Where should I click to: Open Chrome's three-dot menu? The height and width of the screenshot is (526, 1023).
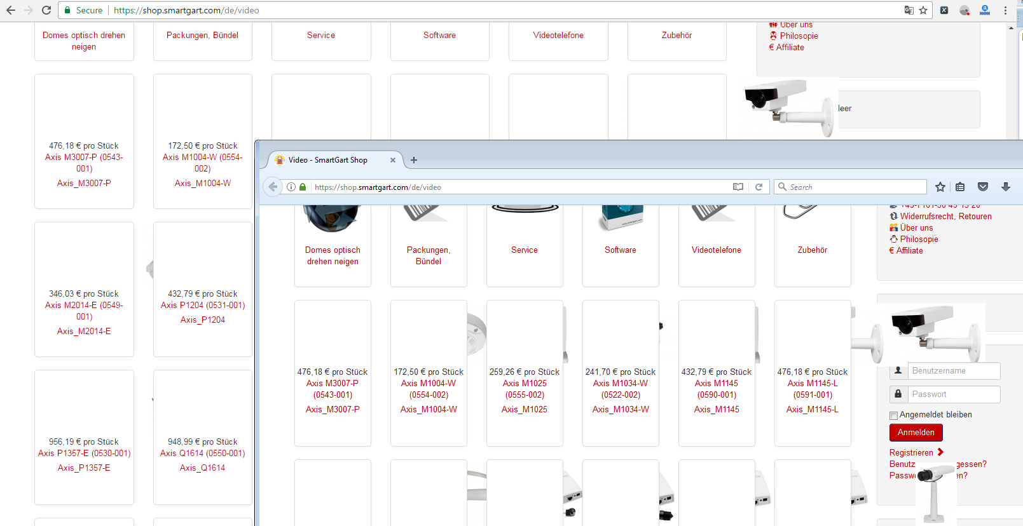click(1005, 10)
